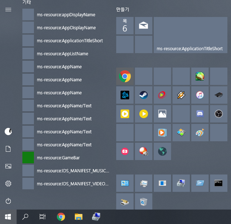Launch Steam from the tile grid
The height and width of the screenshot is (224, 231).
click(x=144, y=95)
